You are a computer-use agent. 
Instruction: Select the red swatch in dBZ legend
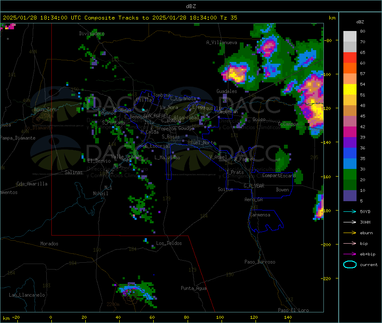(x=350, y=57)
